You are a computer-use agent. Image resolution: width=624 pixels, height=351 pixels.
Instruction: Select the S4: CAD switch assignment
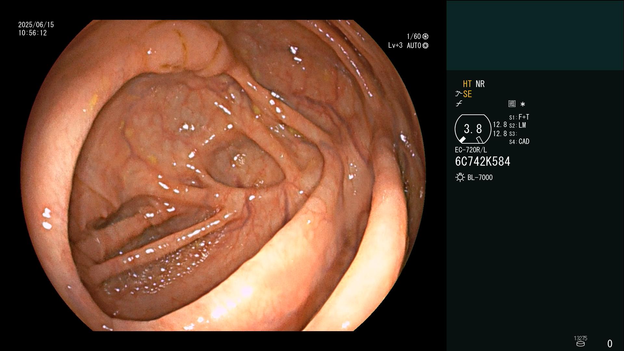[519, 142]
